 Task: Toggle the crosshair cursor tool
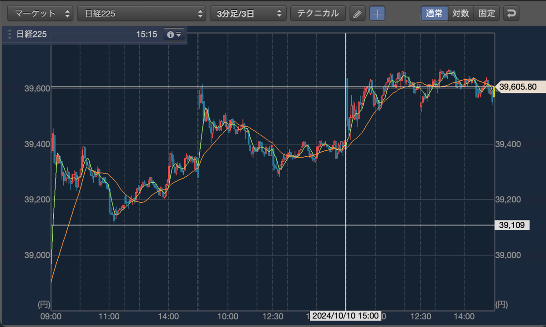[377, 14]
